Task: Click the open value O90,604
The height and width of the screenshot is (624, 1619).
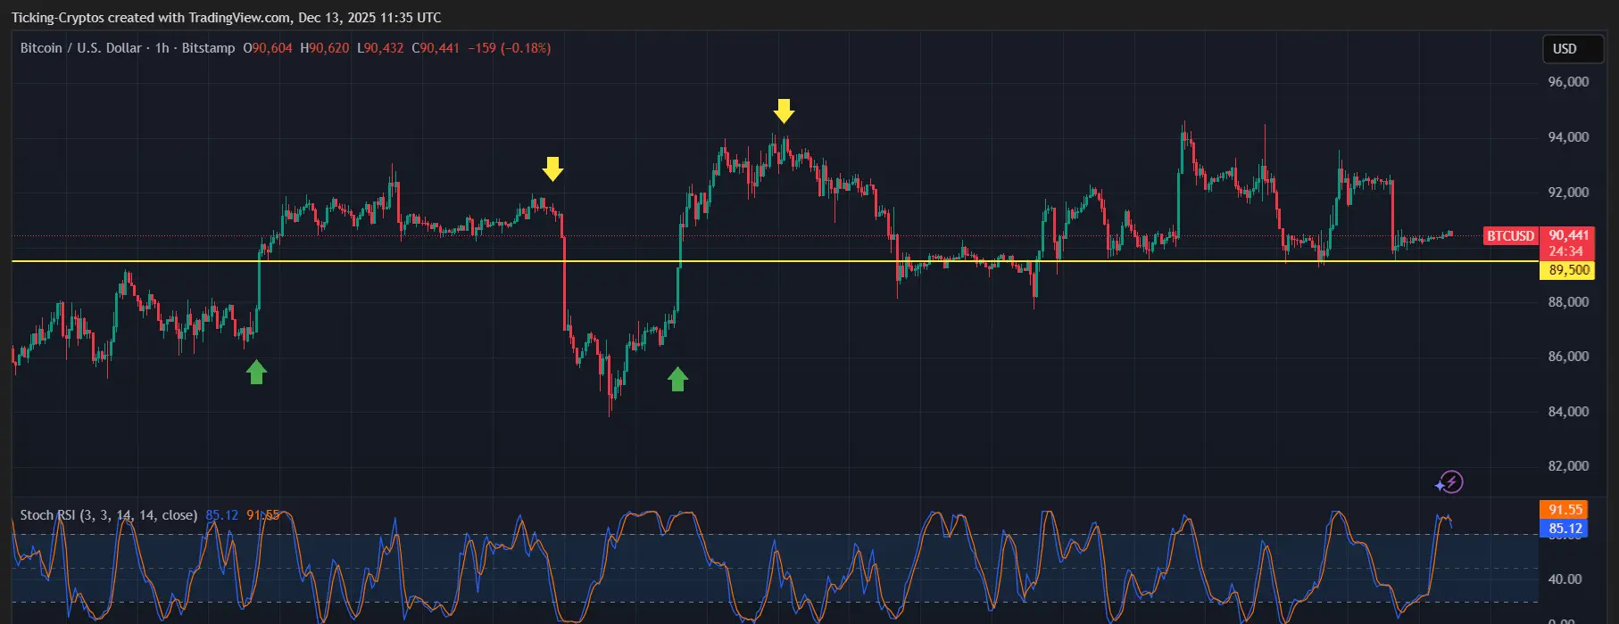Action: [268, 48]
